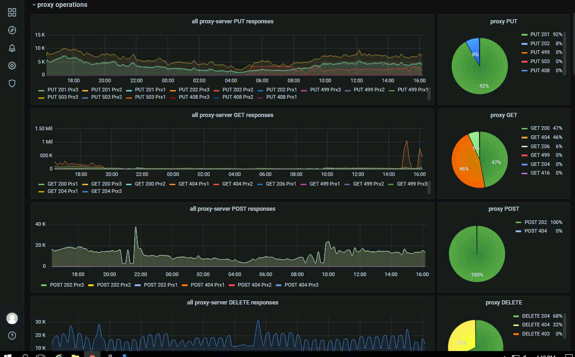575x357 pixels.
Task: Open all proxy-server GET responses panel menu
Action: tap(232, 115)
